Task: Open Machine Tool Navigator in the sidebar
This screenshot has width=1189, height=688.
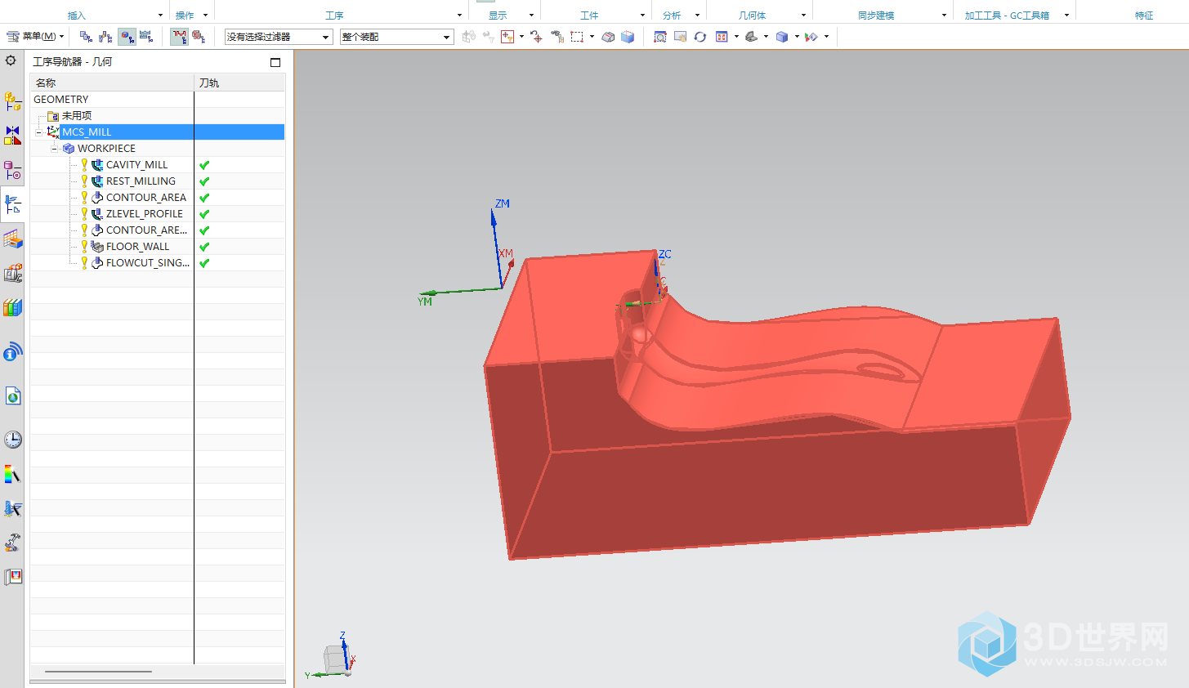Action: click(12, 170)
